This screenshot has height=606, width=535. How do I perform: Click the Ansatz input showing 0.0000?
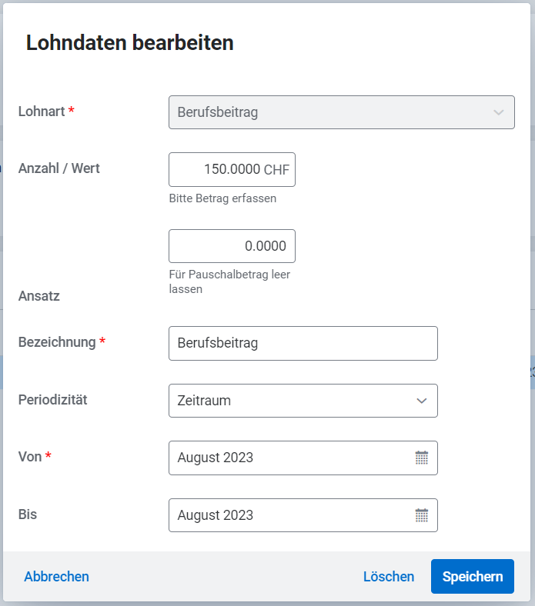pos(232,246)
